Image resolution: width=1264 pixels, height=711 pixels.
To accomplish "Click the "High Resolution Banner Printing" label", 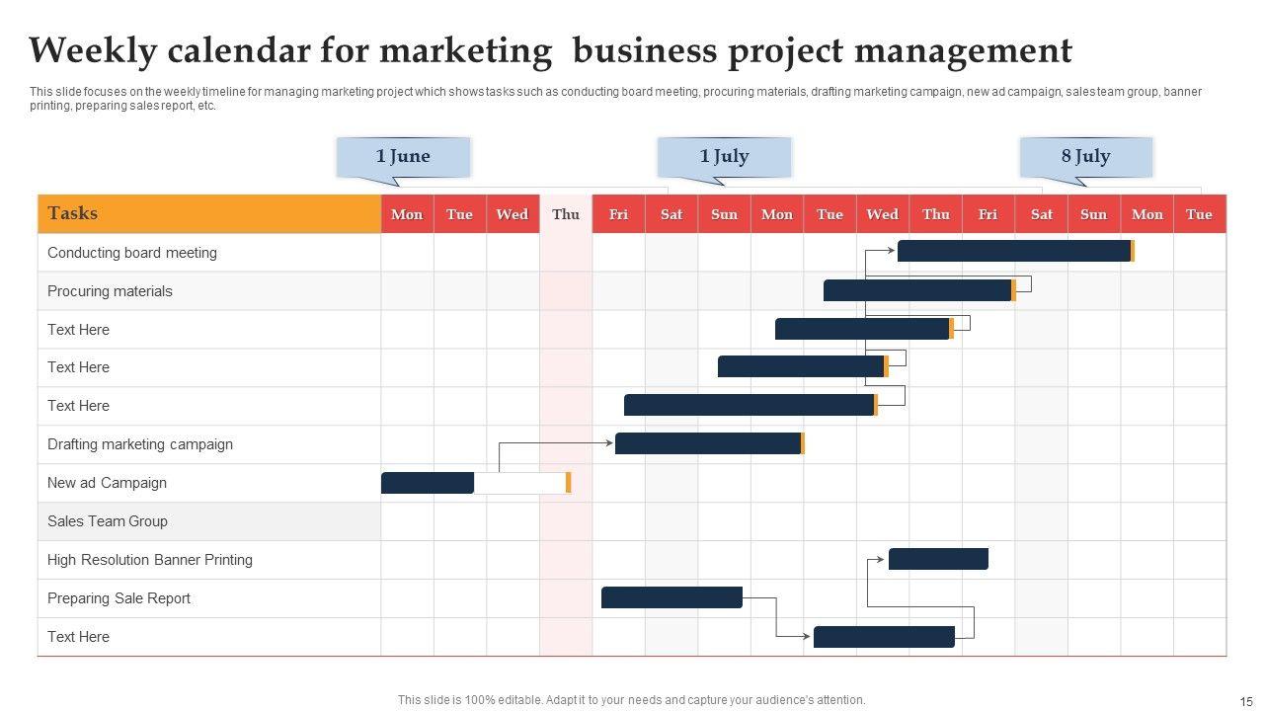I will (150, 560).
